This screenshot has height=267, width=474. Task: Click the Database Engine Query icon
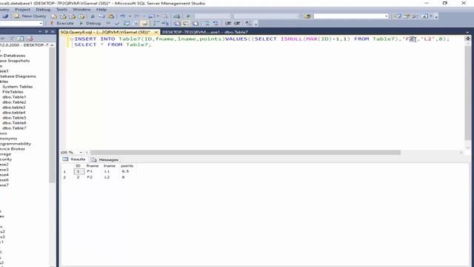click(x=54, y=16)
